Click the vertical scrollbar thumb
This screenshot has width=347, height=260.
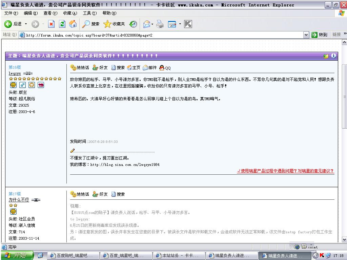point(344,96)
